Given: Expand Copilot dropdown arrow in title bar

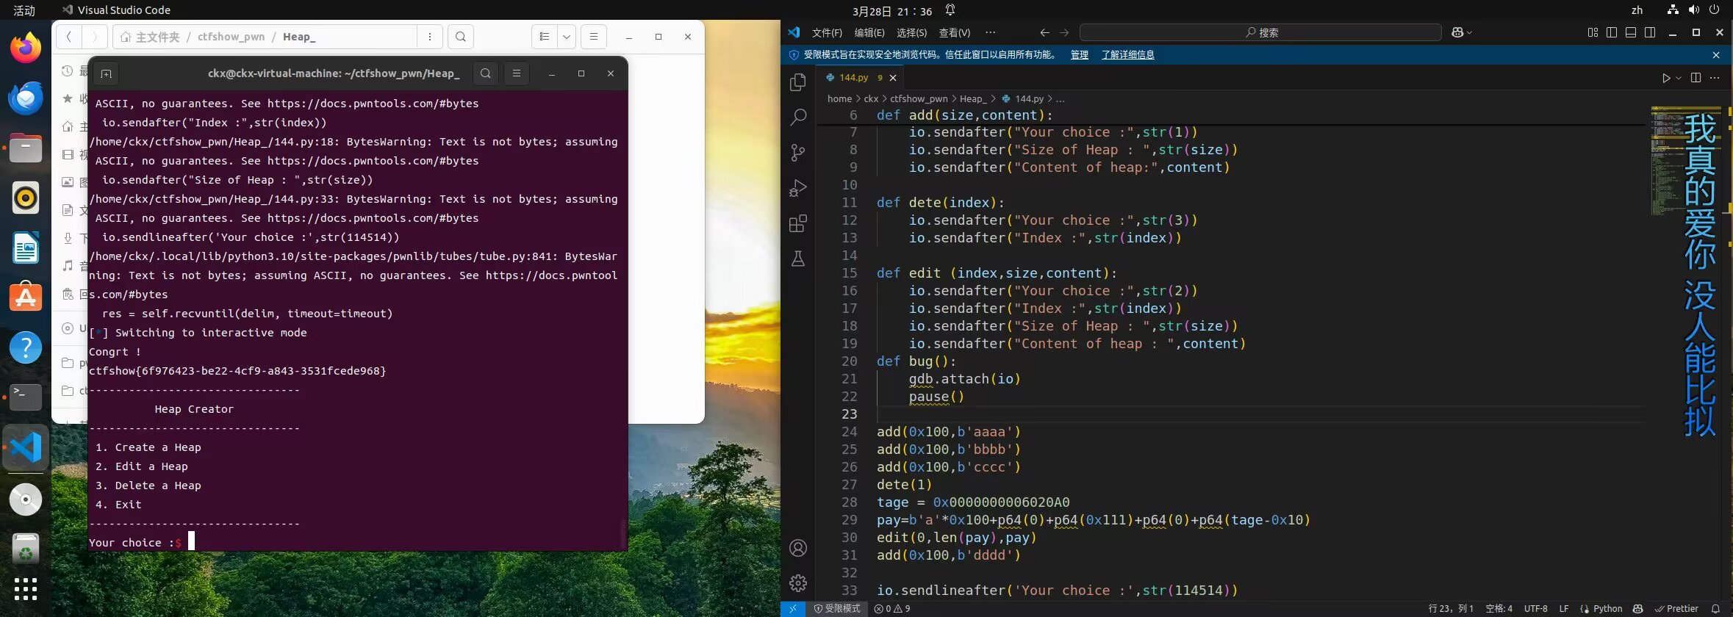Looking at the screenshot, I should (1469, 32).
